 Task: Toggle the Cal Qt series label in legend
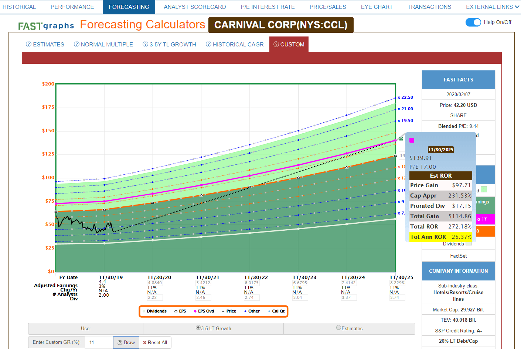point(279,311)
